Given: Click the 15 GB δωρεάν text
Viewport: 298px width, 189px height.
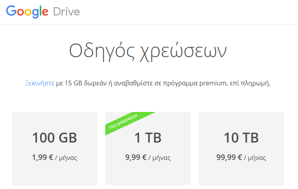Looking at the screenshot, I should coord(86,83).
